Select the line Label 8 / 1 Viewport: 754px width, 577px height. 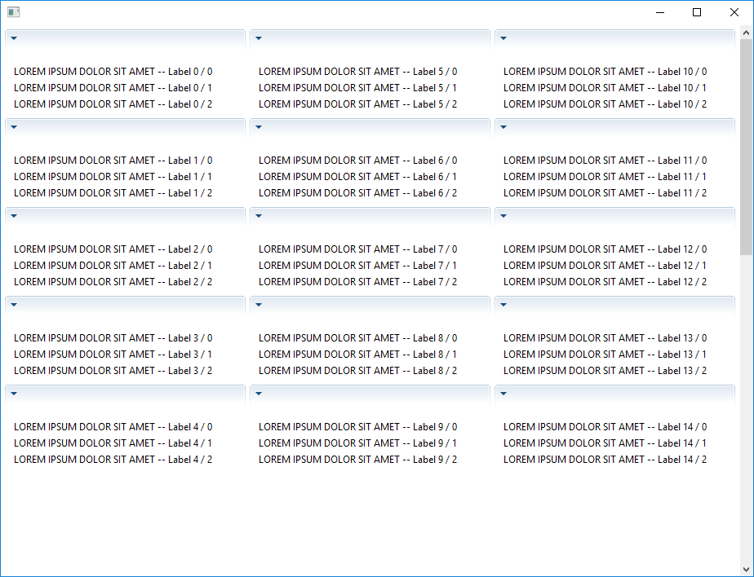point(357,355)
